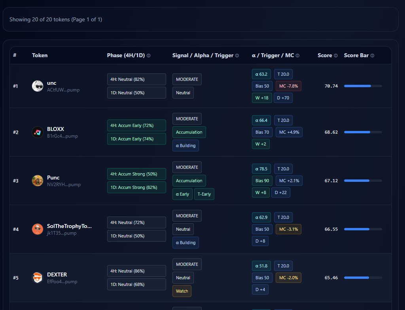Click the 4H: Accum Strong (50%) phase badge

pyautogui.click(x=136, y=174)
